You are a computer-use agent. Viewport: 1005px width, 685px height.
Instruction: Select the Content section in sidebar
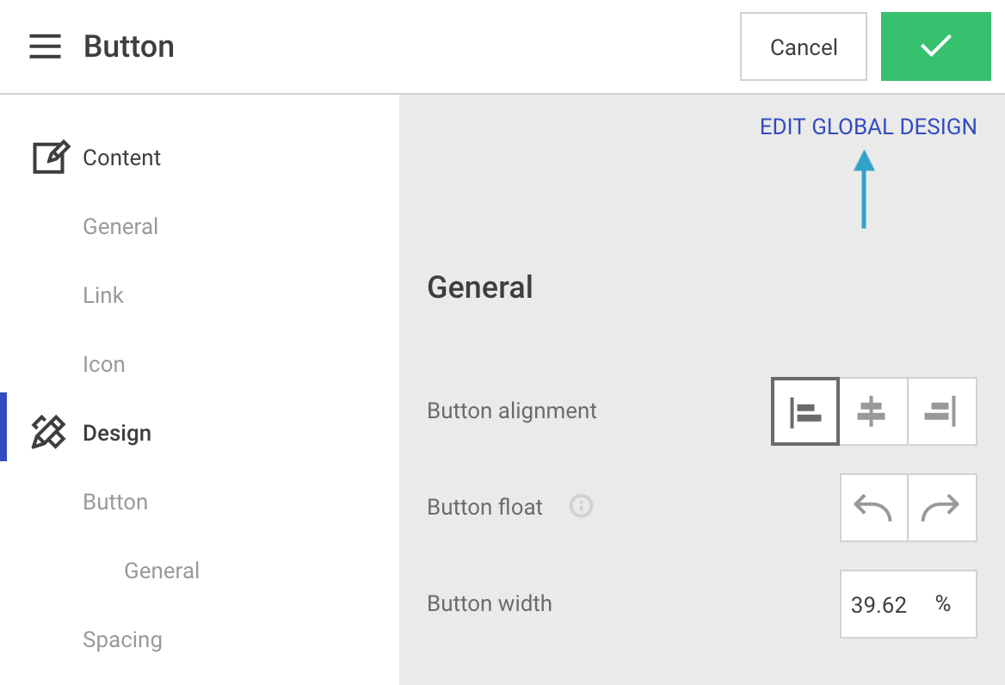pos(122,157)
